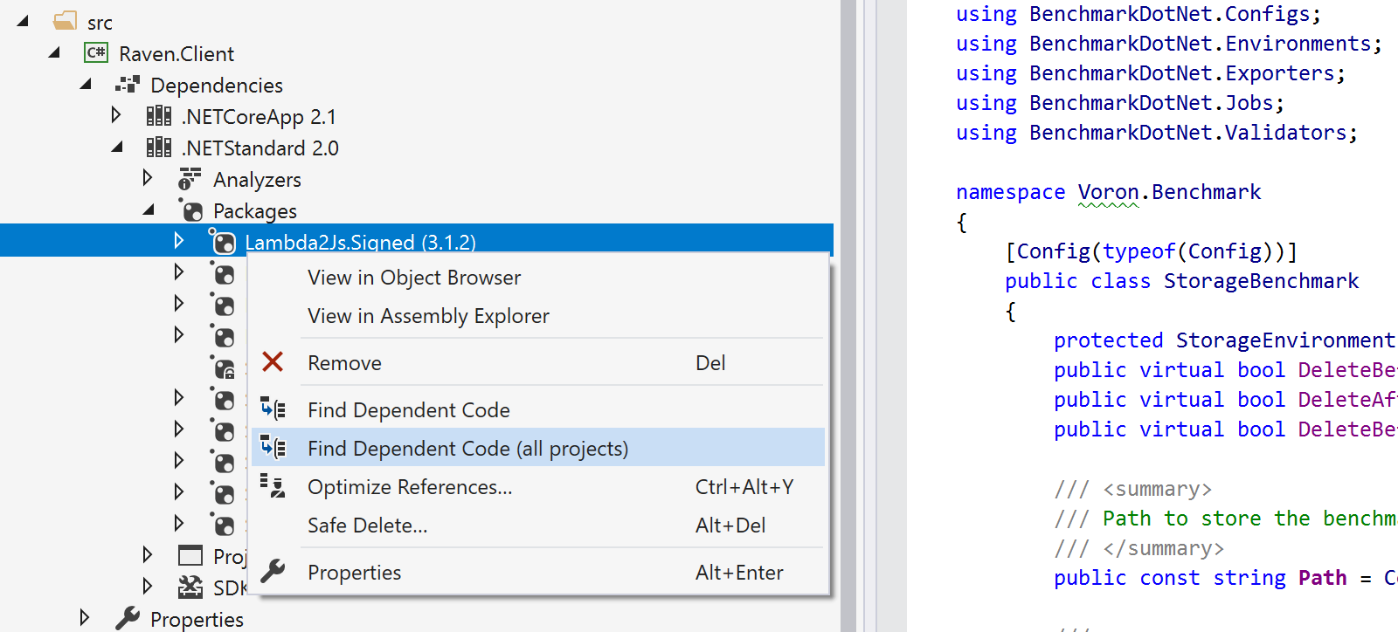Select the Packages tree label
Viewport: 1398px width, 632px height.
255,210
